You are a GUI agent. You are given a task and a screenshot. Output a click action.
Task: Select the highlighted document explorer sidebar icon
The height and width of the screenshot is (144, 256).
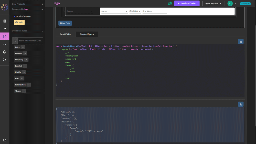coord(5,36)
